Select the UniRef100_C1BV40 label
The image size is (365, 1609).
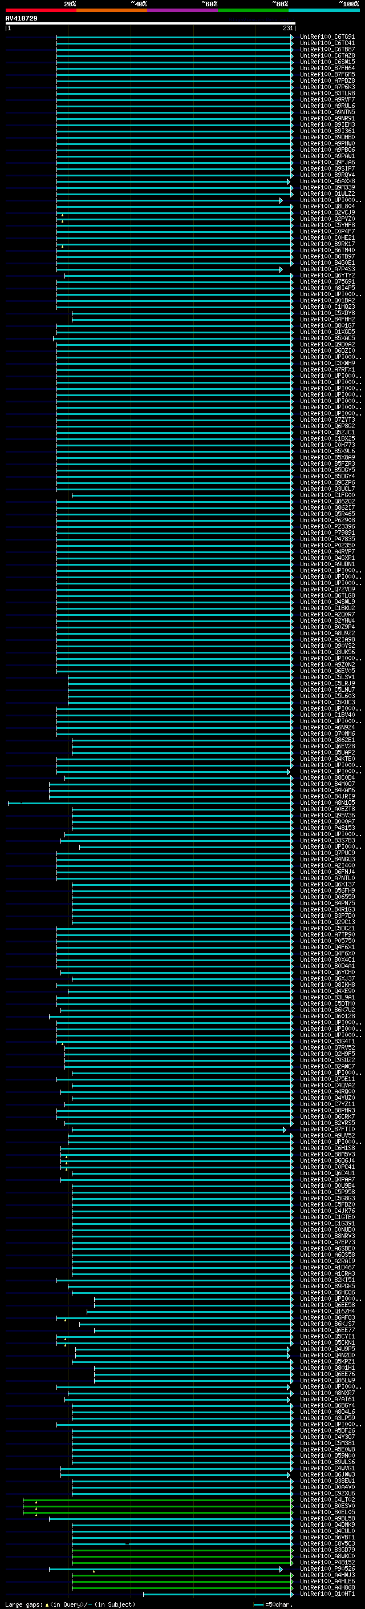tap(327, 715)
